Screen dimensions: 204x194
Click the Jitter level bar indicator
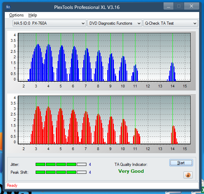point(61,165)
